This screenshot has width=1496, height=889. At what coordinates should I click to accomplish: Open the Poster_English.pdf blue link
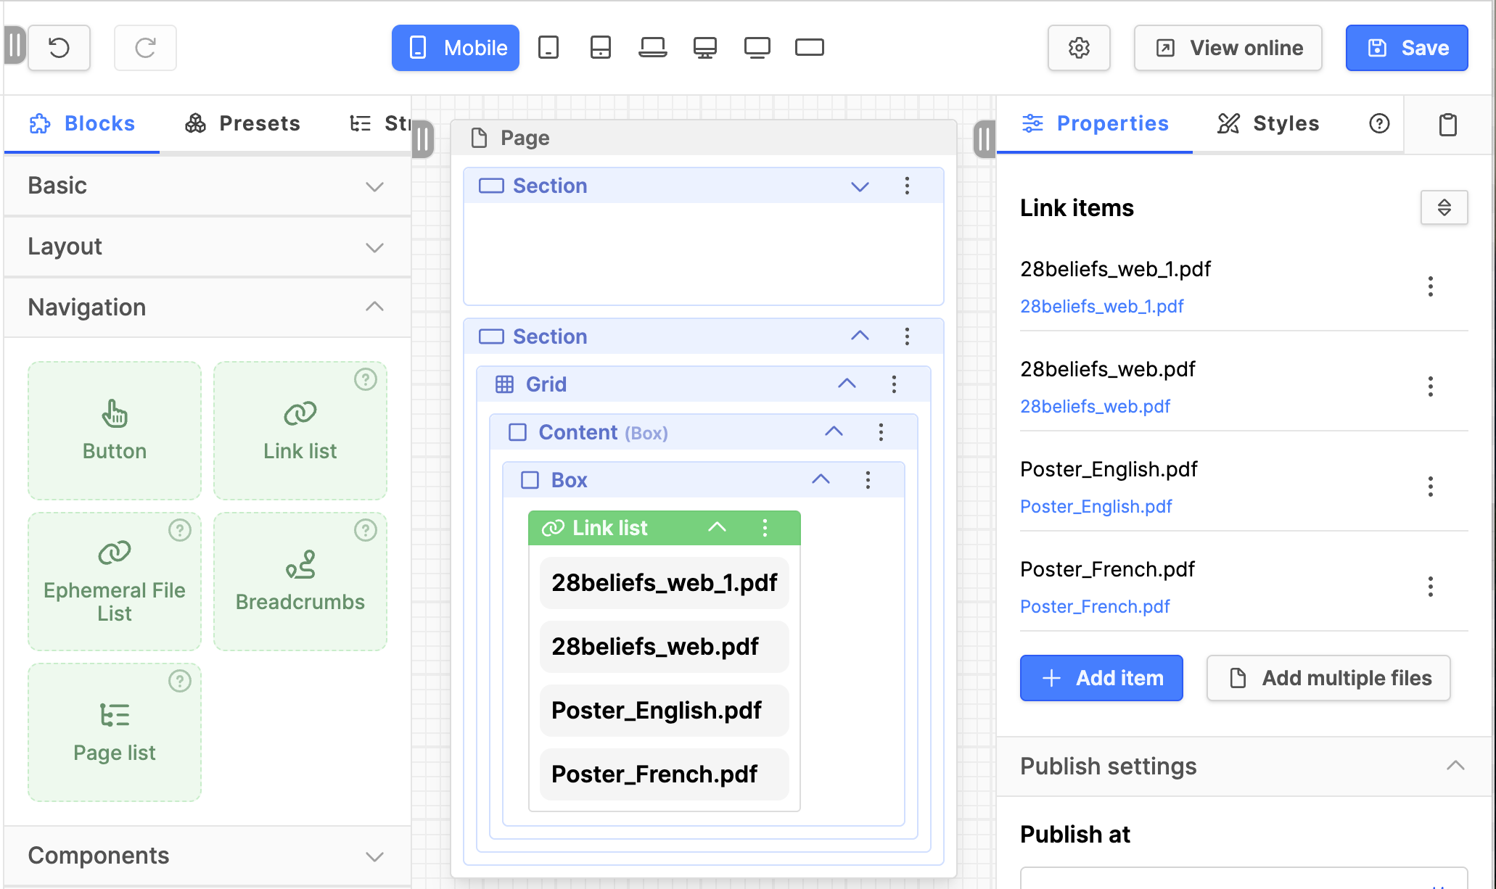point(1096,507)
